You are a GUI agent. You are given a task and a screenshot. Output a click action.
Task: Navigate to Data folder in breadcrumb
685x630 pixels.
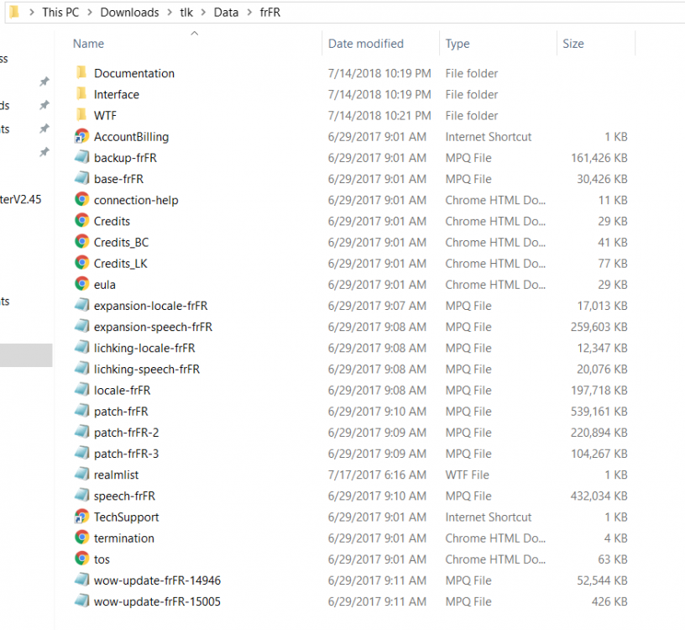(227, 13)
